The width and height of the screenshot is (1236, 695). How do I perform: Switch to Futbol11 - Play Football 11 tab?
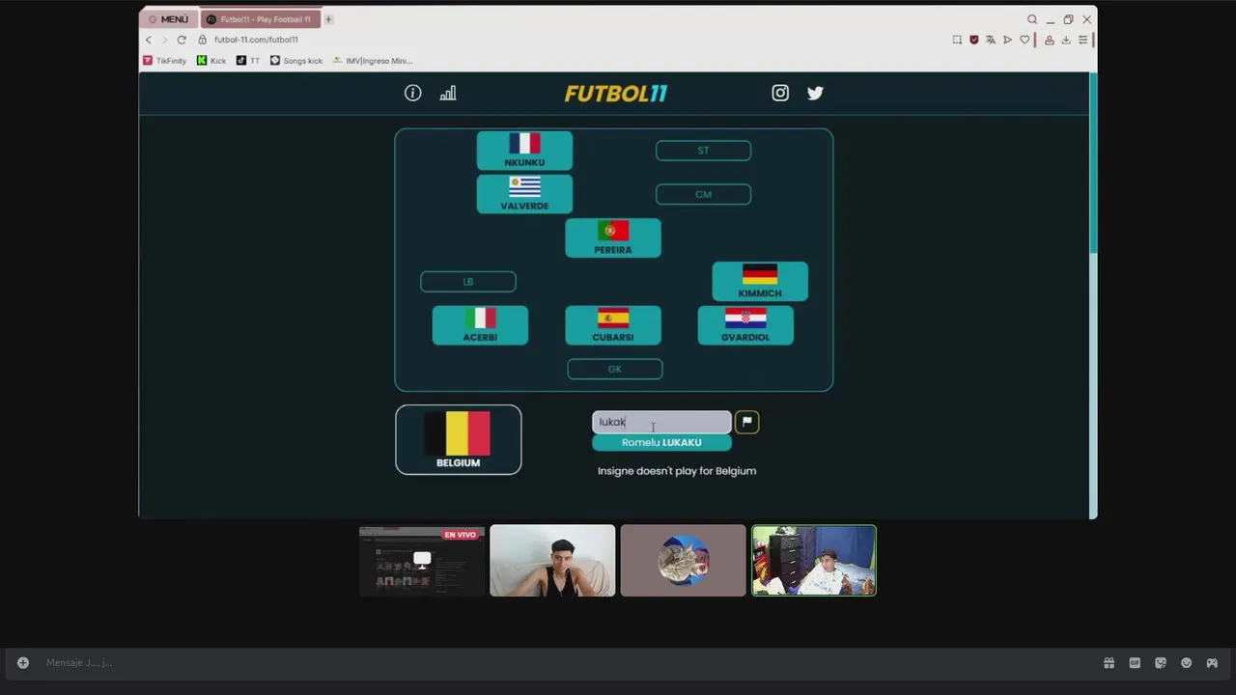(260, 19)
